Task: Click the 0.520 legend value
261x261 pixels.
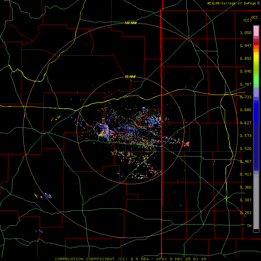Action: 246,148
